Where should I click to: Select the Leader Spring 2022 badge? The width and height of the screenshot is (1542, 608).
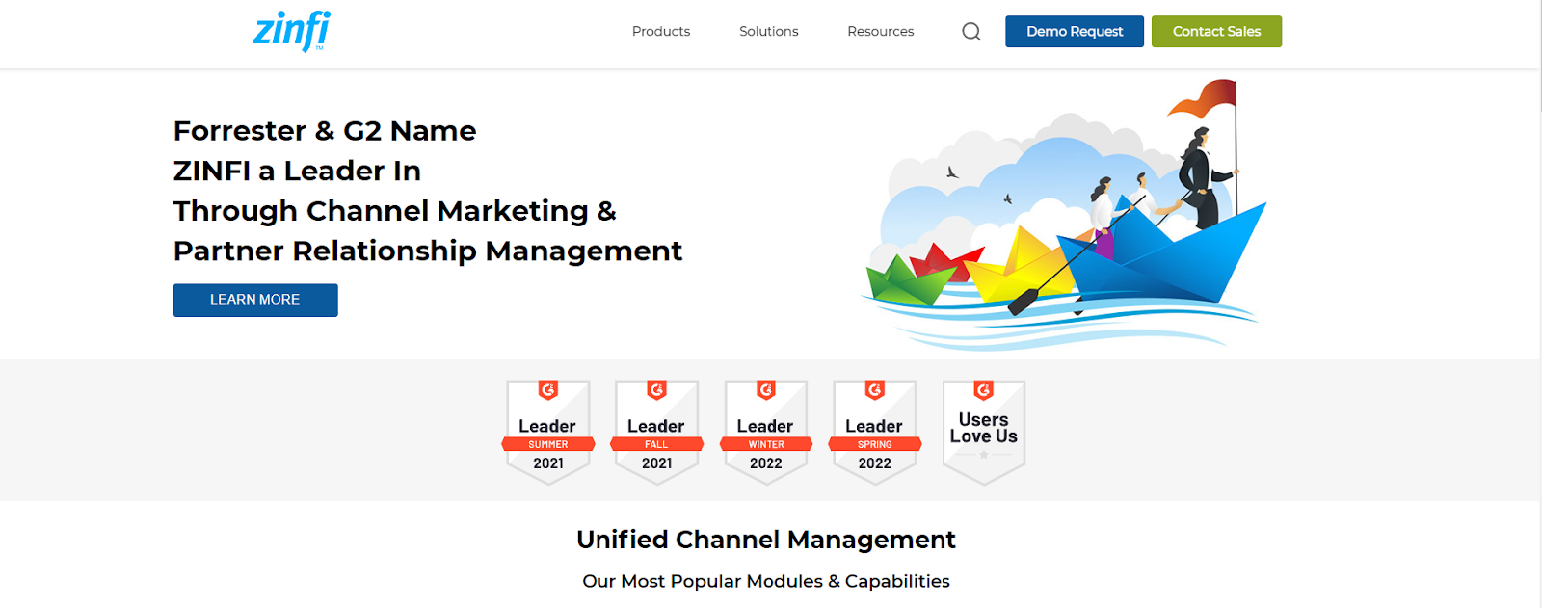point(875,432)
